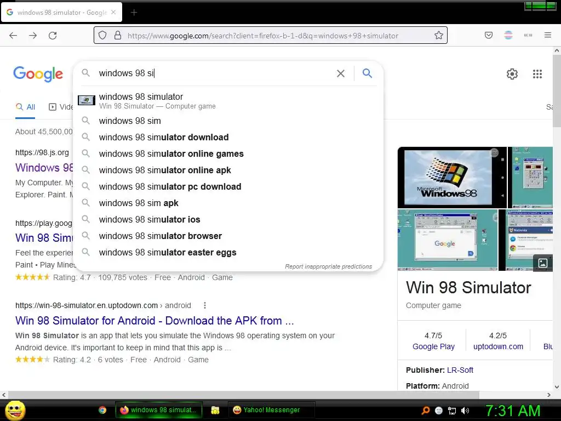Viewport: 561px width, 421px height.
Task: Open the images gallery icon on thumbnails
Action: 542,263
